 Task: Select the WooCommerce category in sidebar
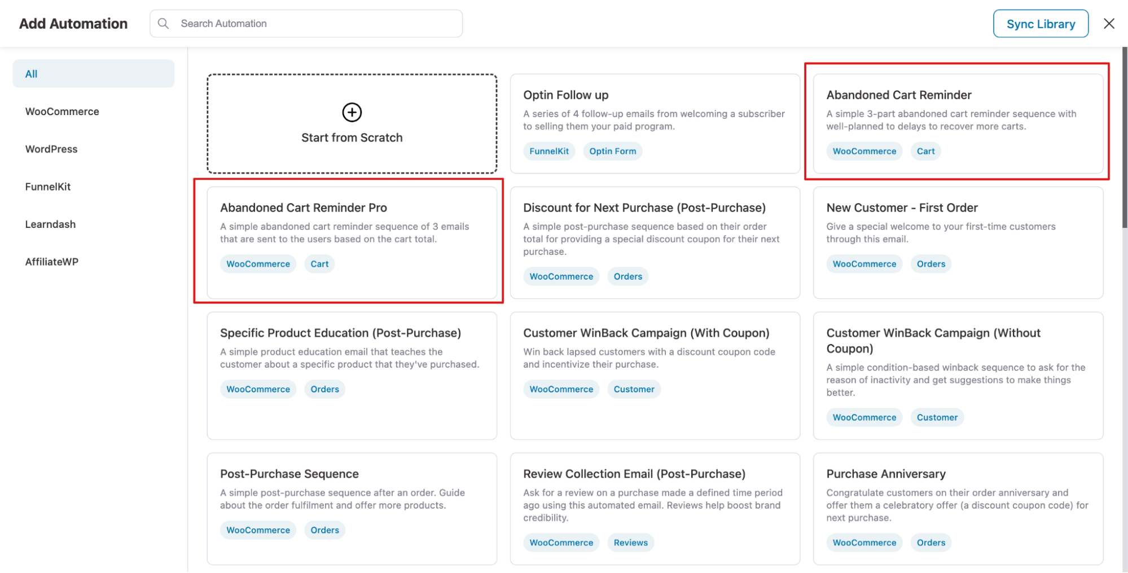[62, 111]
